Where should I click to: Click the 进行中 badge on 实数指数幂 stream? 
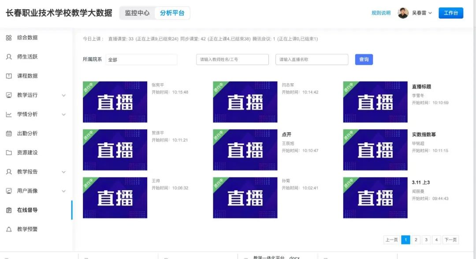click(x=350, y=135)
